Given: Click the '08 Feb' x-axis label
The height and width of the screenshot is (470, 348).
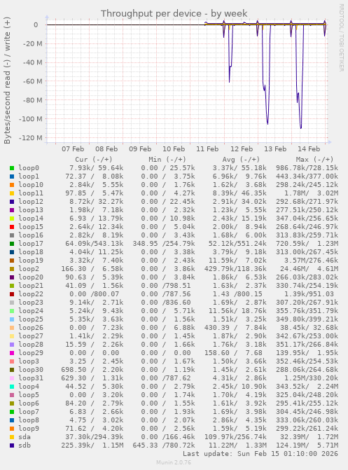Looking at the screenshot, I should coord(106,149).
